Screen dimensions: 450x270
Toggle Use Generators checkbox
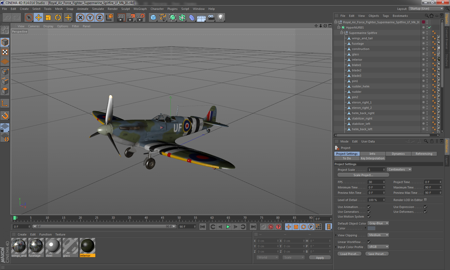pyautogui.click(x=369, y=212)
